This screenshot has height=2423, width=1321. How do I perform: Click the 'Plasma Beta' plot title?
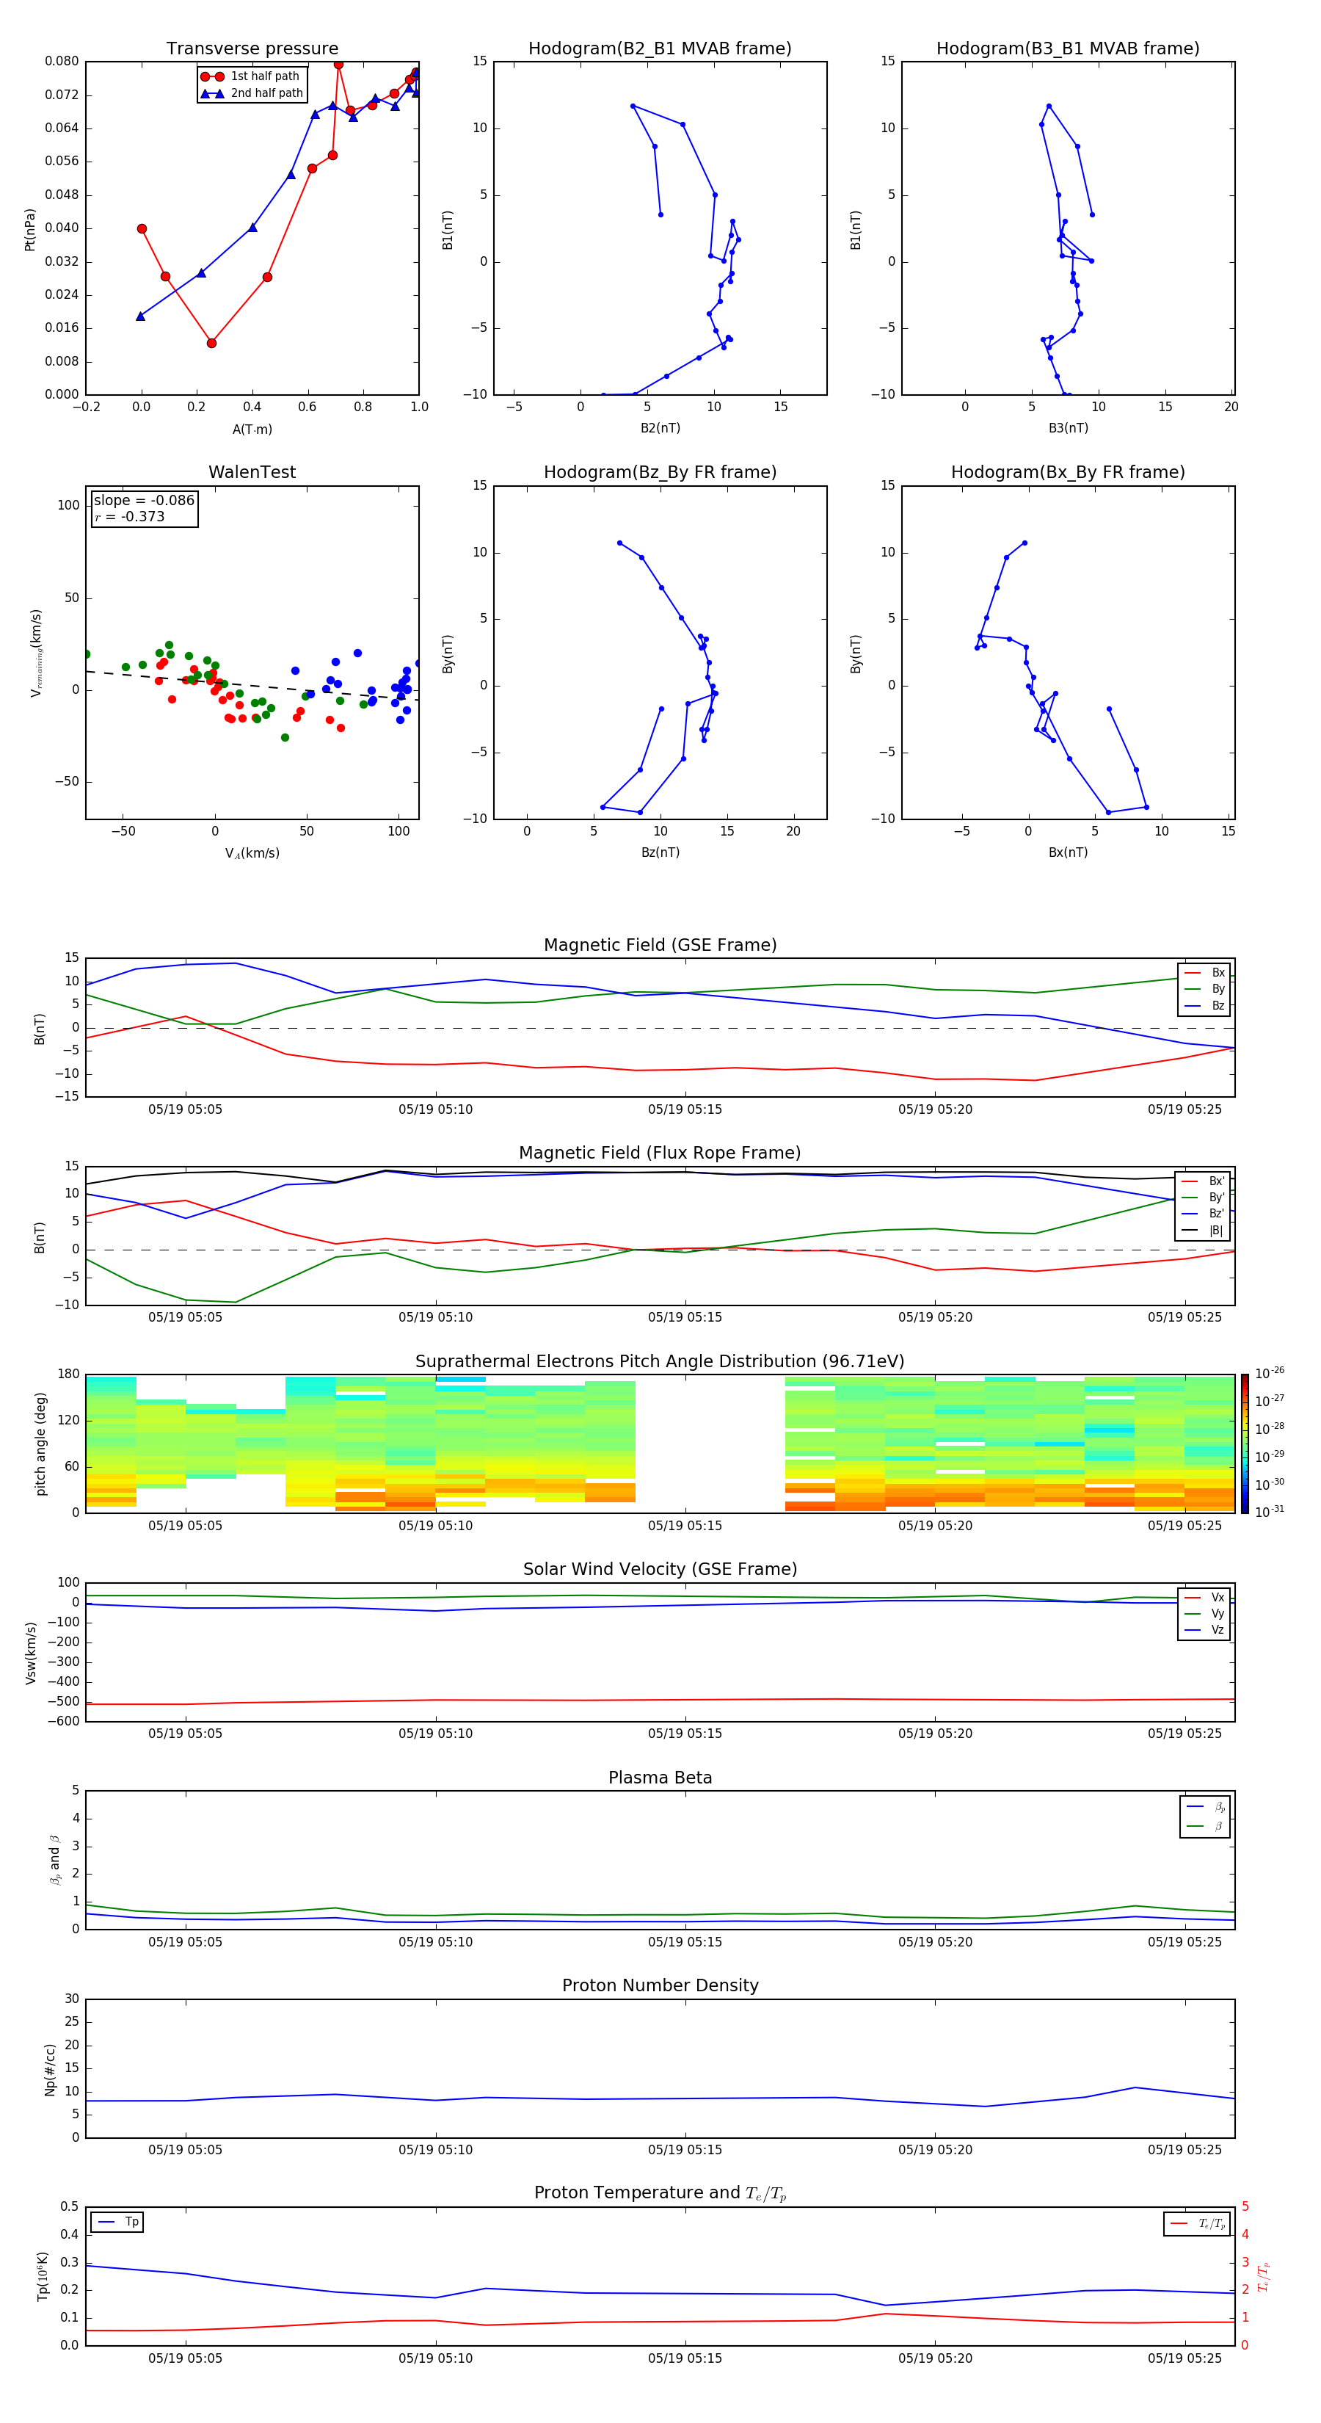(660, 1778)
